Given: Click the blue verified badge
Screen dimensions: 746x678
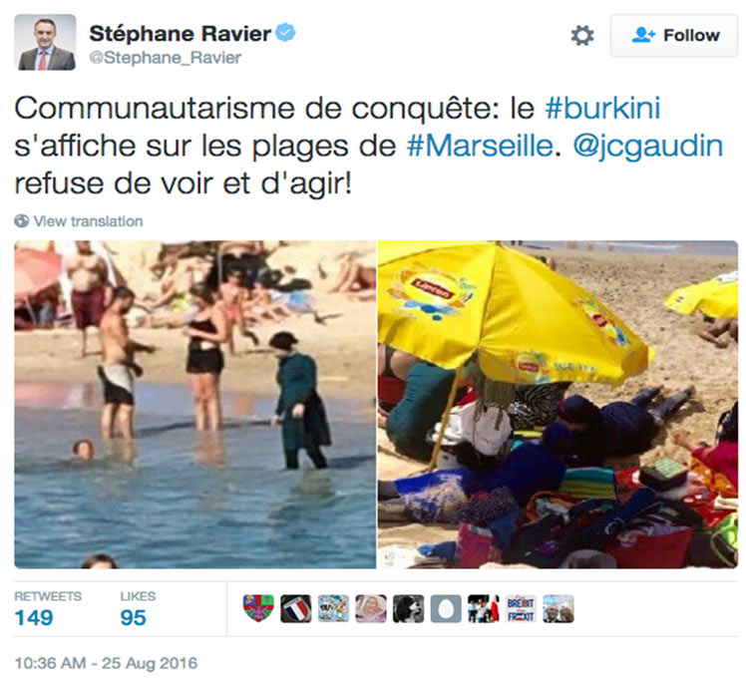Looking at the screenshot, I should click(286, 32).
